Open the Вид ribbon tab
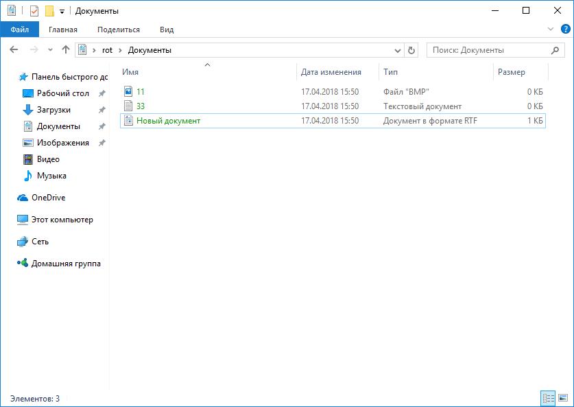The height and width of the screenshot is (407, 574). tap(167, 30)
